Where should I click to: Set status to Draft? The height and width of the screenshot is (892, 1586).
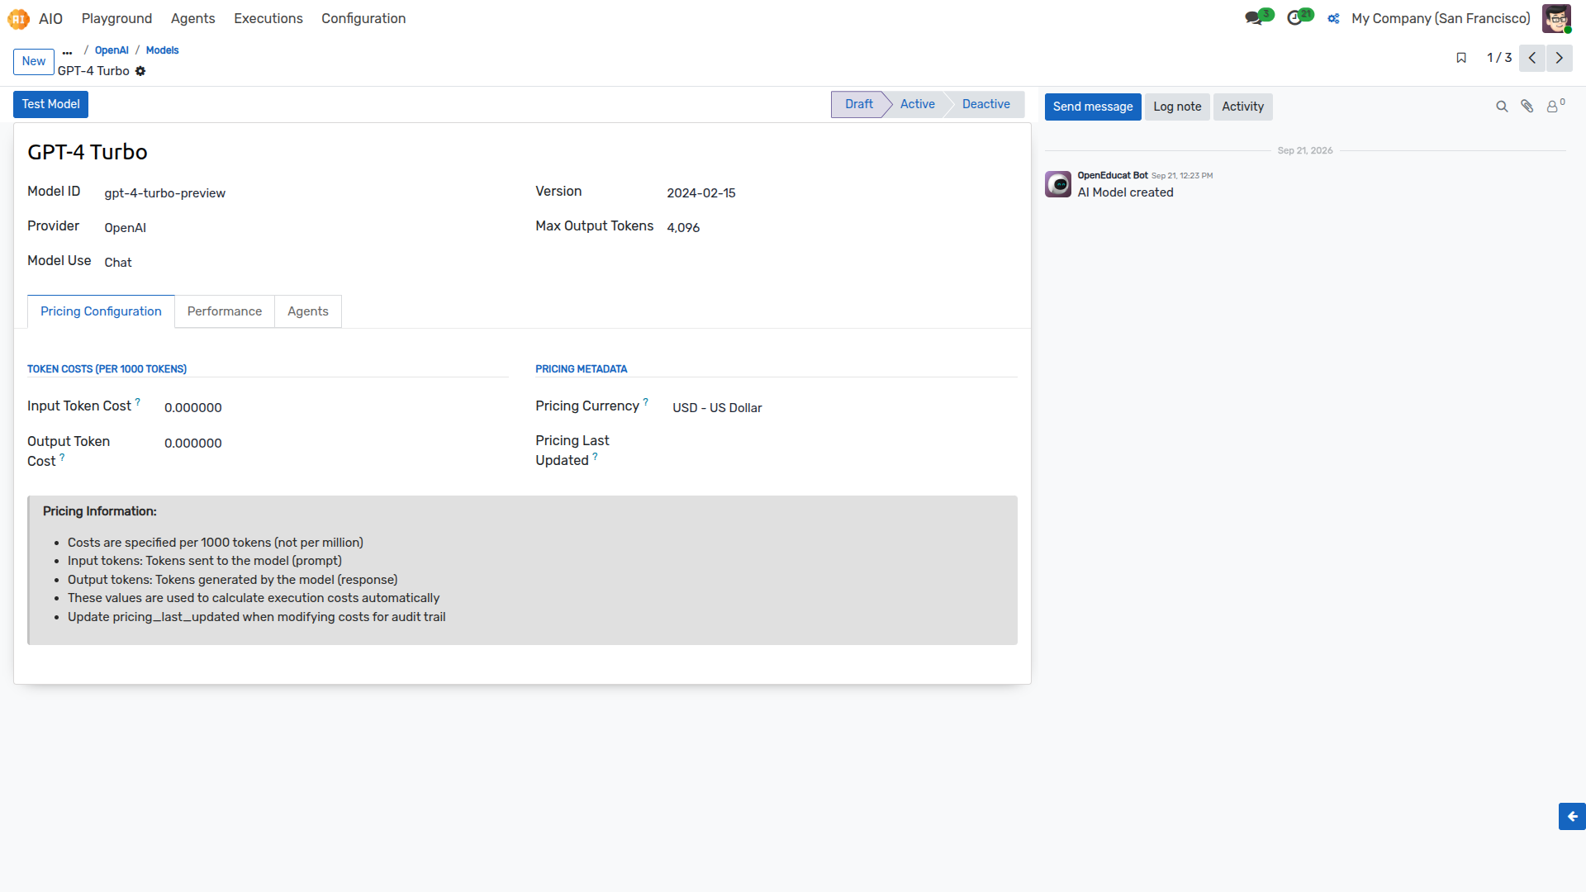click(858, 104)
